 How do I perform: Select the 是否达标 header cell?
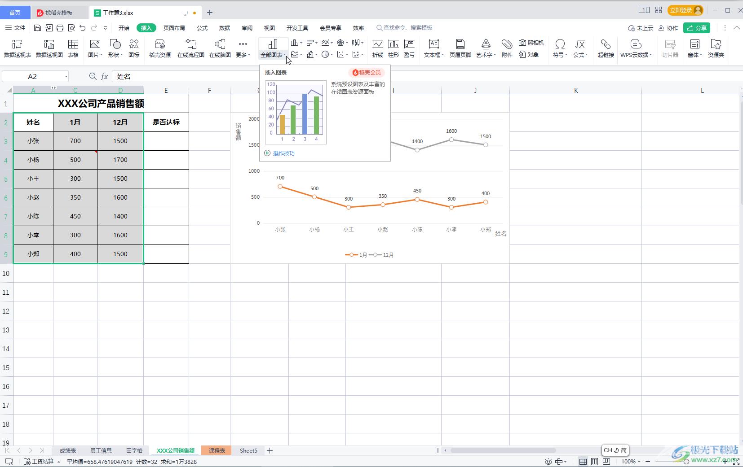(x=166, y=122)
